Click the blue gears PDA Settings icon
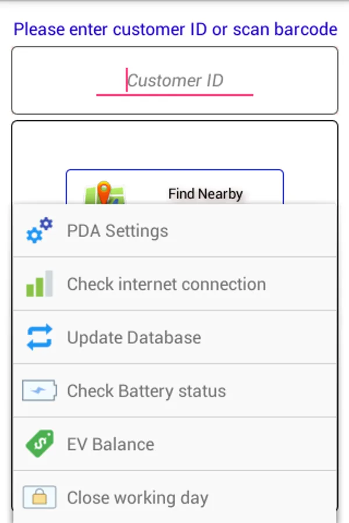This screenshot has height=523, width=349. (x=40, y=231)
